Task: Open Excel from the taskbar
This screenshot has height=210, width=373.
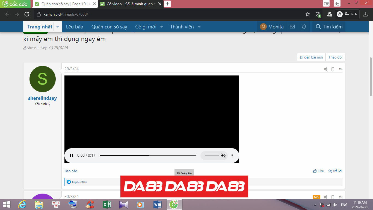Action: click(106, 205)
